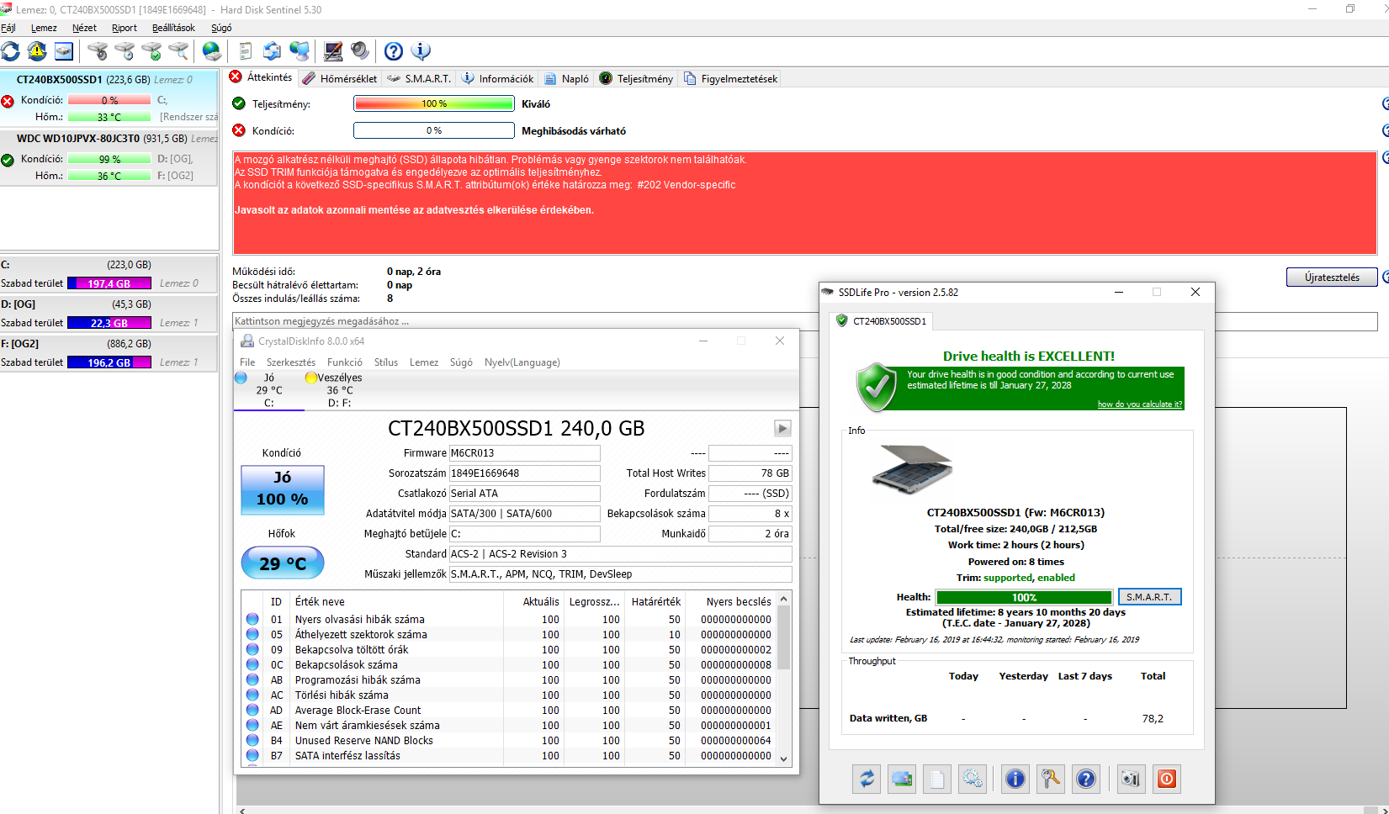Click the Jó 100 % health status button
1389x814 pixels.
[283, 489]
